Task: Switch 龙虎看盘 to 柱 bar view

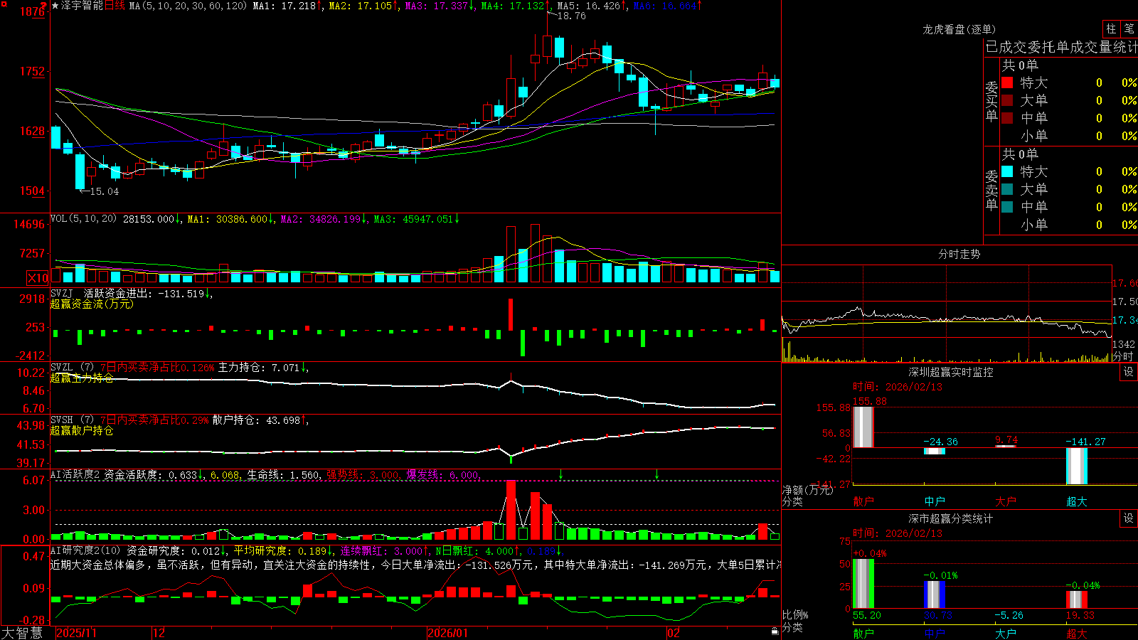Action: (1111, 28)
